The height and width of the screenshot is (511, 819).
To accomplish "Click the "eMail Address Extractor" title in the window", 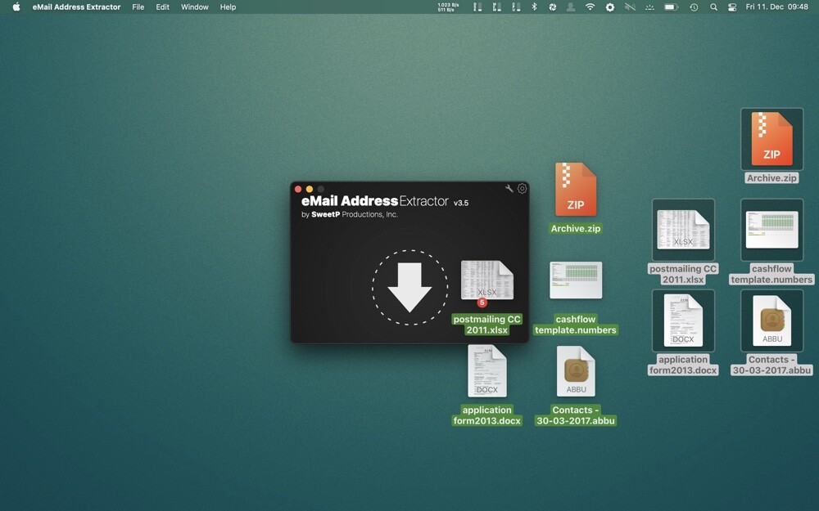I will (375, 201).
